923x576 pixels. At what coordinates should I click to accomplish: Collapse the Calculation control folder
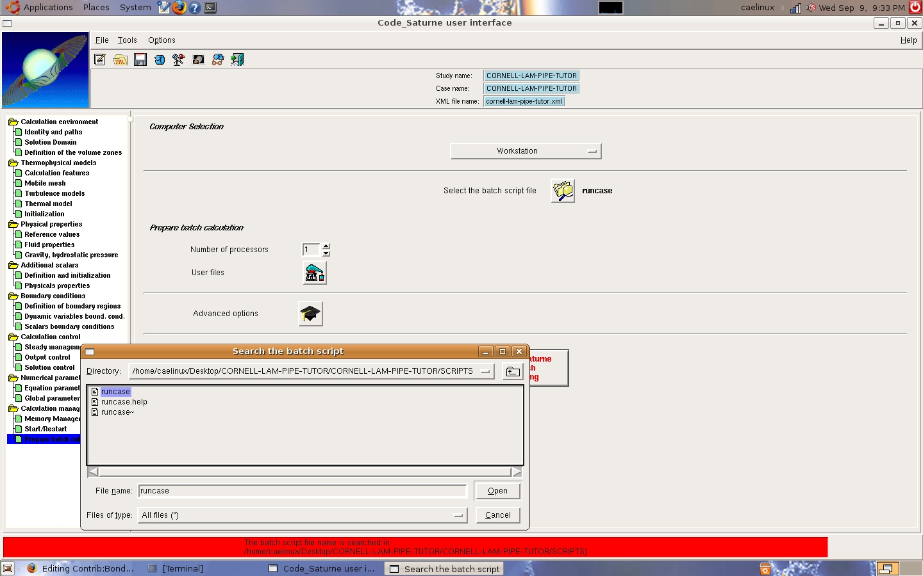(13, 337)
